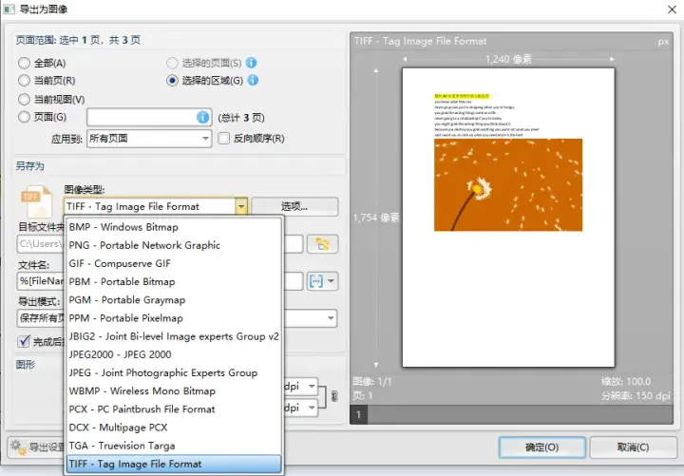
Task: Choose JPEG - Joint Photographic Experts Group
Action: click(x=173, y=373)
